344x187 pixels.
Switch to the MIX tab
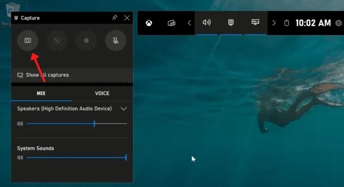pos(41,93)
